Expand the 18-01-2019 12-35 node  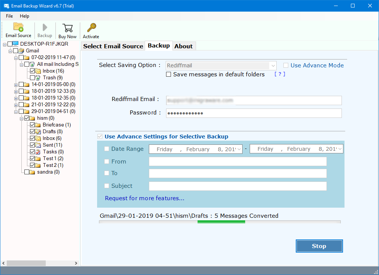click(x=16, y=98)
